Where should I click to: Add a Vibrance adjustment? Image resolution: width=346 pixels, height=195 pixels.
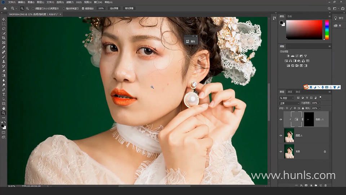point(306,56)
